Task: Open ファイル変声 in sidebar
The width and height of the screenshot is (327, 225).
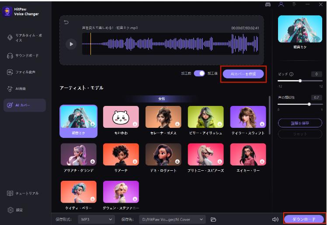Action: [24, 72]
